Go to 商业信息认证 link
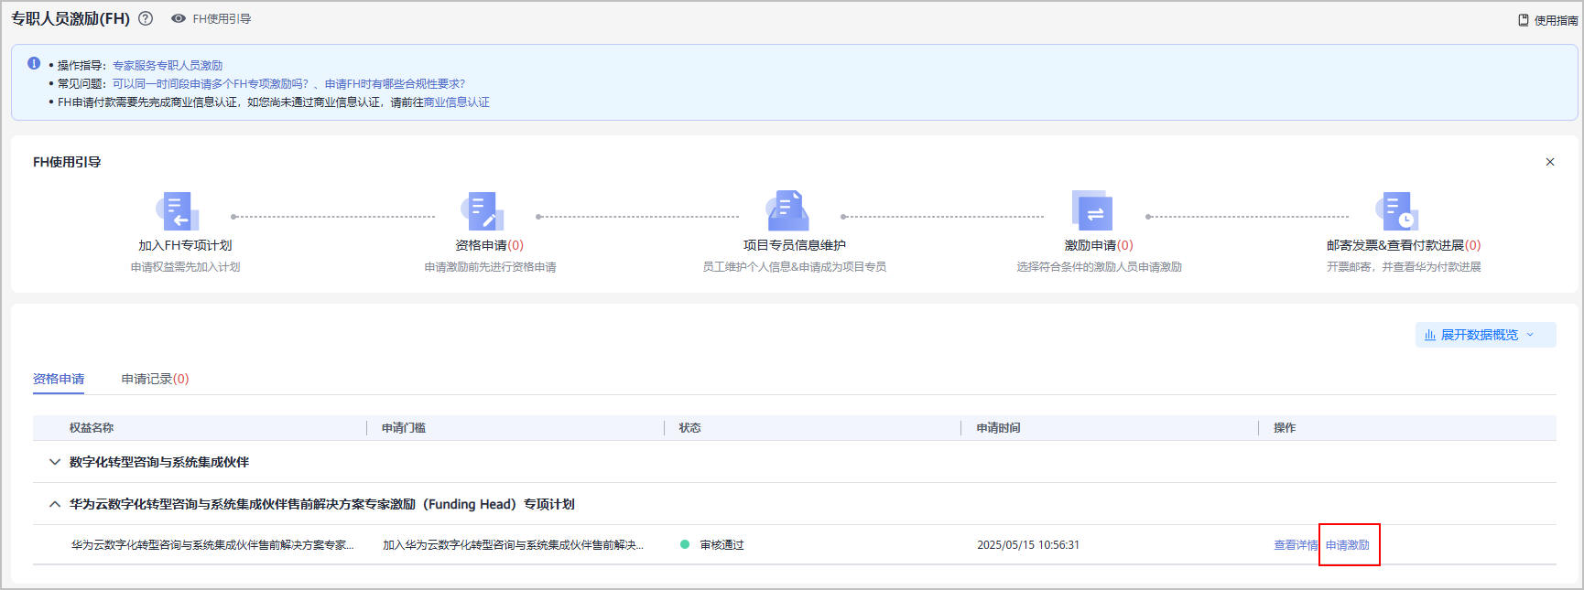The height and width of the screenshot is (590, 1584). (457, 102)
